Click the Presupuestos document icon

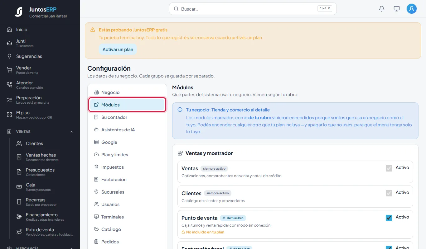pos(19,172)
